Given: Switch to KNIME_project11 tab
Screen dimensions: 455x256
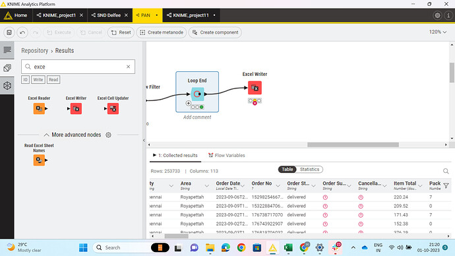Looking at the screenshot, I should [x=191, y=15].
